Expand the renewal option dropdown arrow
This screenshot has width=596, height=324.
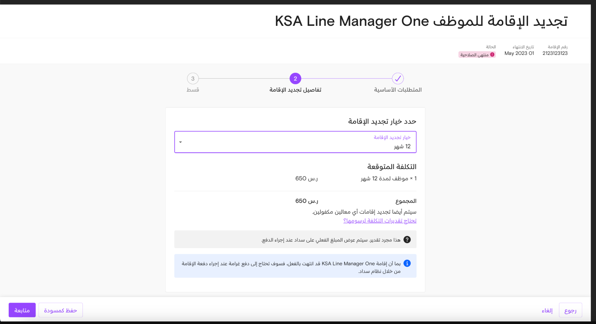click(x=181, y=142)
